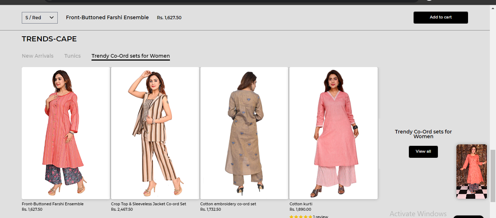This screenshot has width=496, height=218.
Task: Open Cotton kurti product image
Action: pos(333,133)
